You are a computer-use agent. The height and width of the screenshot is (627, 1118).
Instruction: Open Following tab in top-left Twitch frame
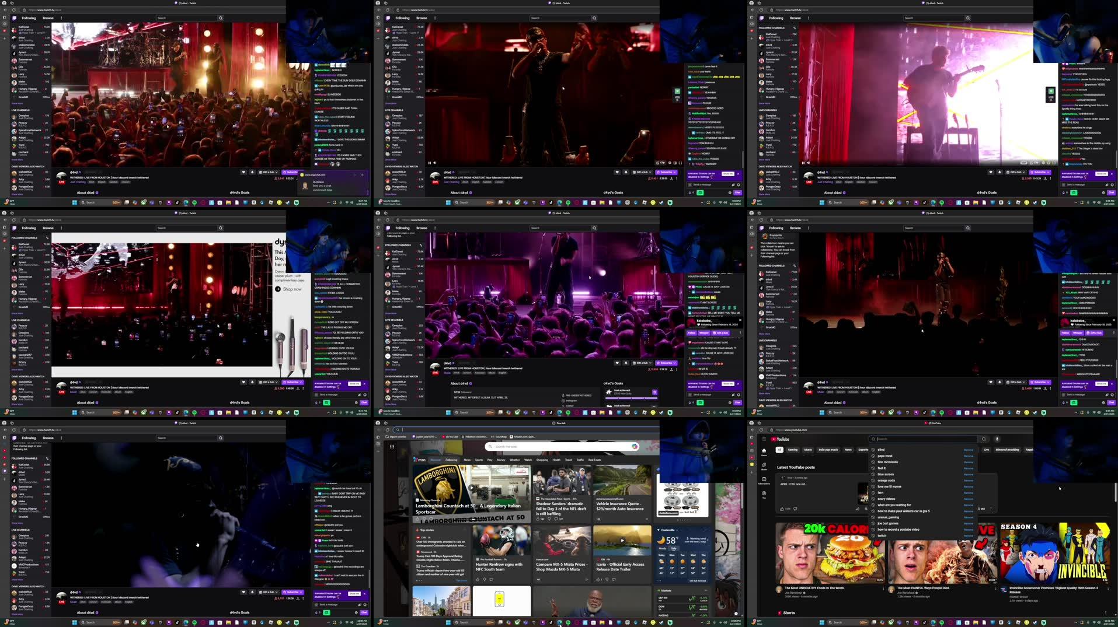click(x=29, y=18)
